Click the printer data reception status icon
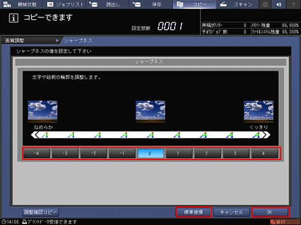 pos(24,222)
